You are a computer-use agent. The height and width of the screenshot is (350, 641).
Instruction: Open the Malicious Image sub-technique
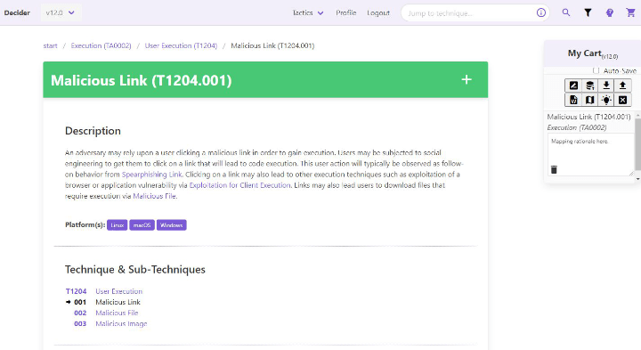pyautogui.click(x=121, y=323)
